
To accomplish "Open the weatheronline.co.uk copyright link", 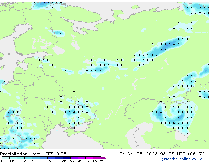I will pos(181,159).
